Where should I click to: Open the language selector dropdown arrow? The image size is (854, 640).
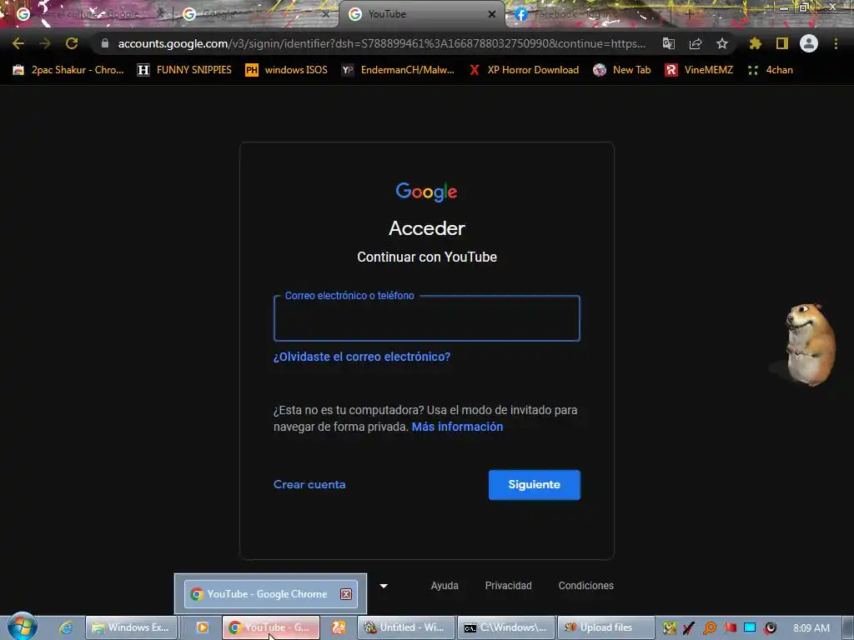(x=384, y=586)
